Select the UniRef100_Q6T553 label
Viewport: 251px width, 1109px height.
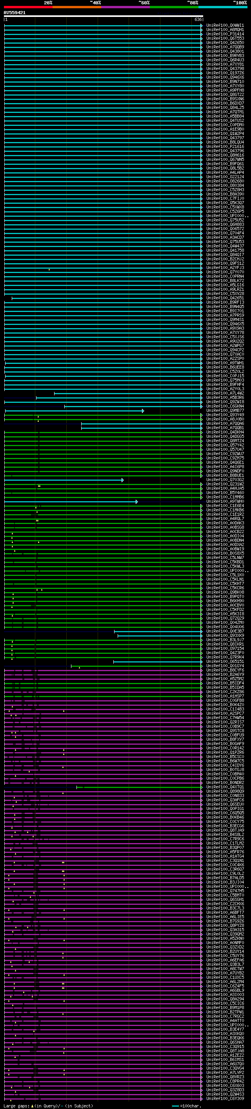[x=225, y=38]
